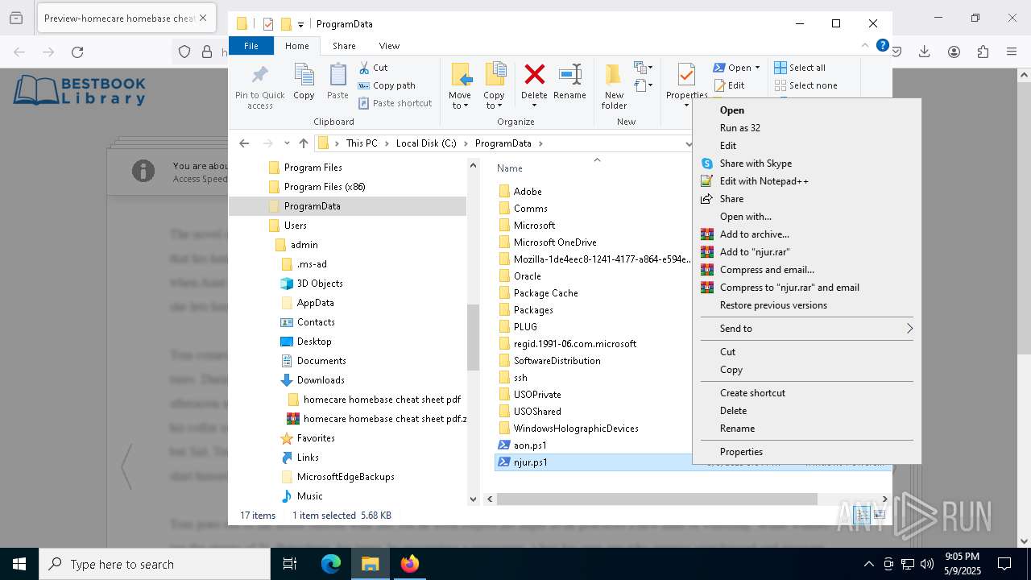Open the Recent locations dropdown chevron

(x=287, y=143)
